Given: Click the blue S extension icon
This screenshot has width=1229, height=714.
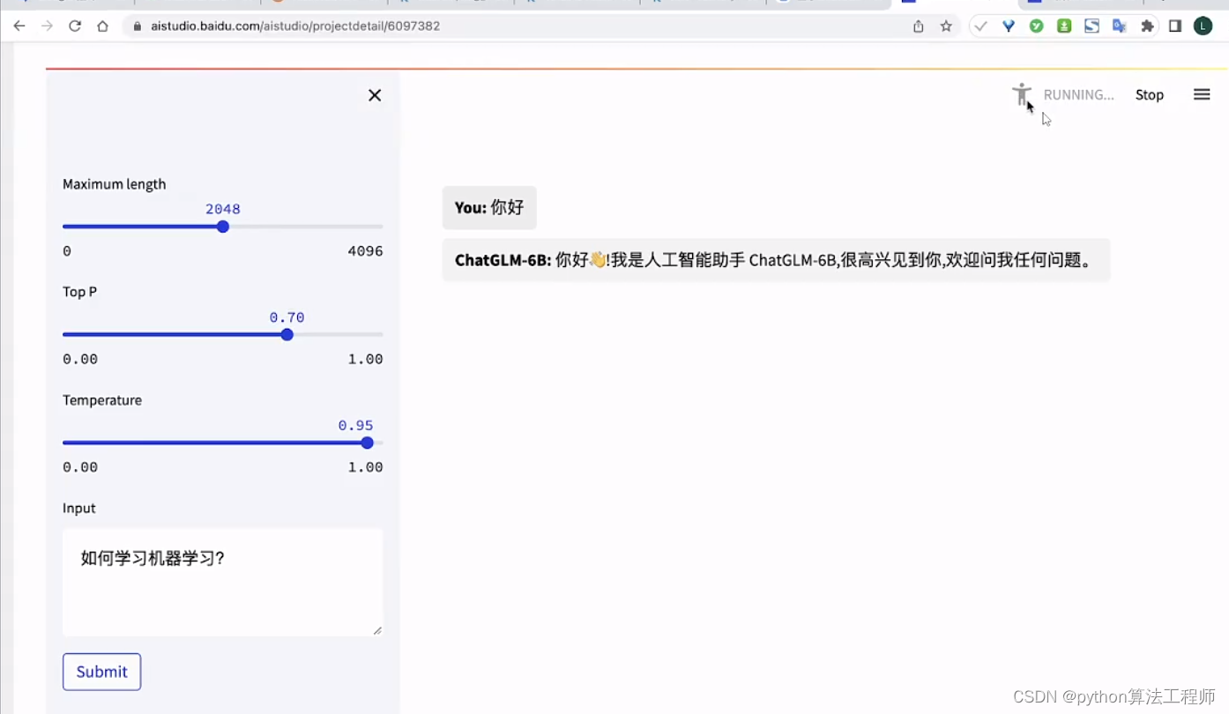Looking at the screenshot, I should pos(1091,26).
